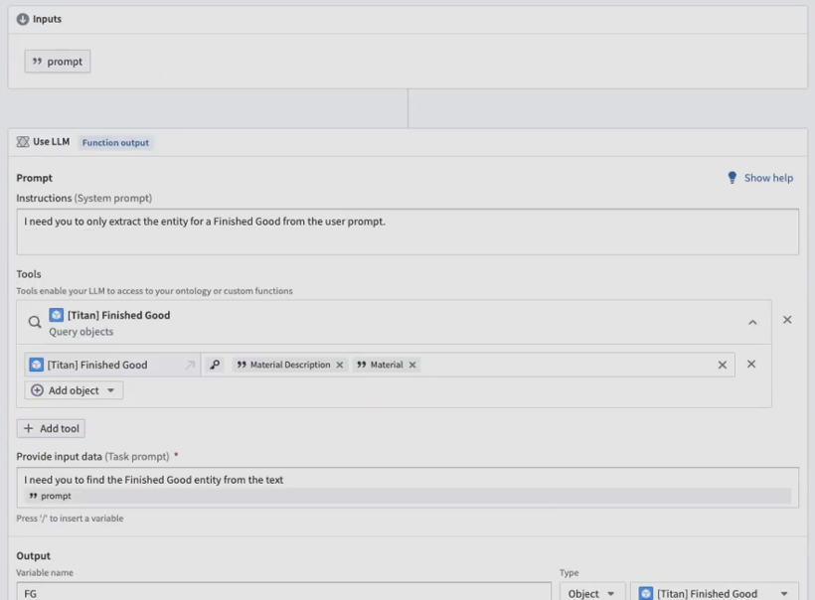Remove the Query objects tool

click(787, 320)
